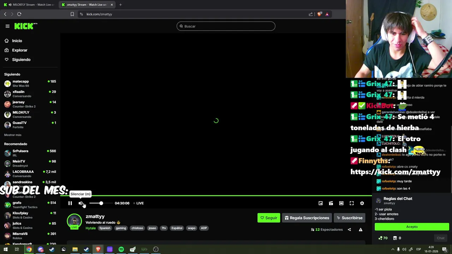452x254 pixels.
Task: Mute the stream with the speaker icon
Action: [x=81, y=203]
